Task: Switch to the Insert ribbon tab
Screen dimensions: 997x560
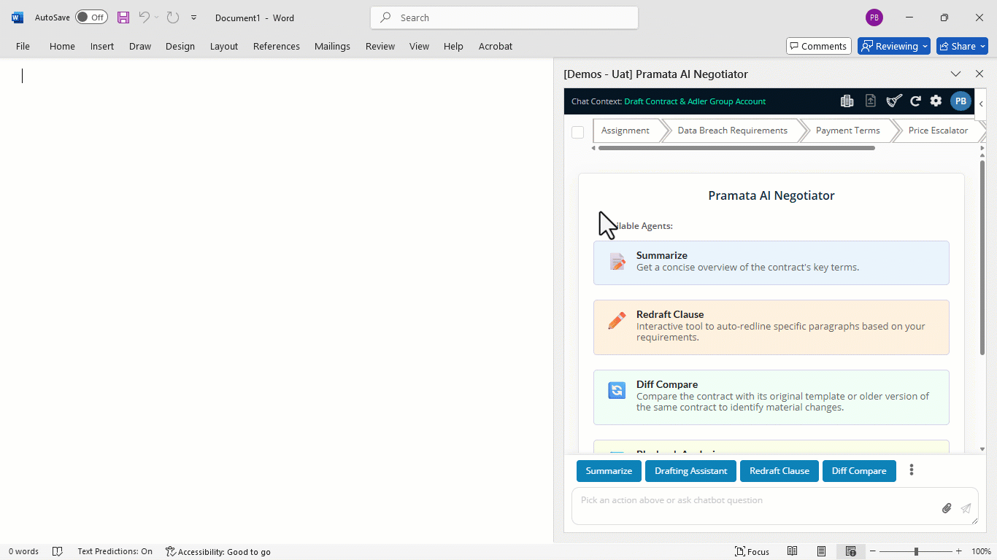Action: pyautogui.click(x=102, y=46)
